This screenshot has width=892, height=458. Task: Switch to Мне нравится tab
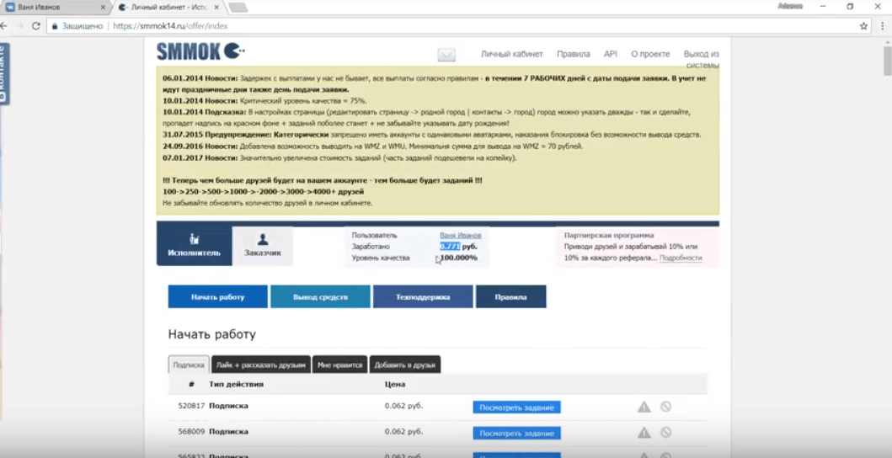point(339,365)
